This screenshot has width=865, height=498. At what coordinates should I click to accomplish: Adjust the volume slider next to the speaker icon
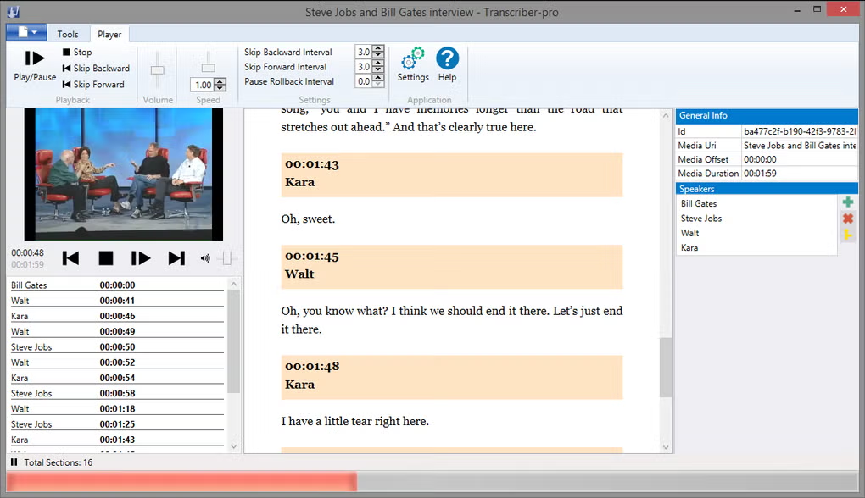pos(227,257)
